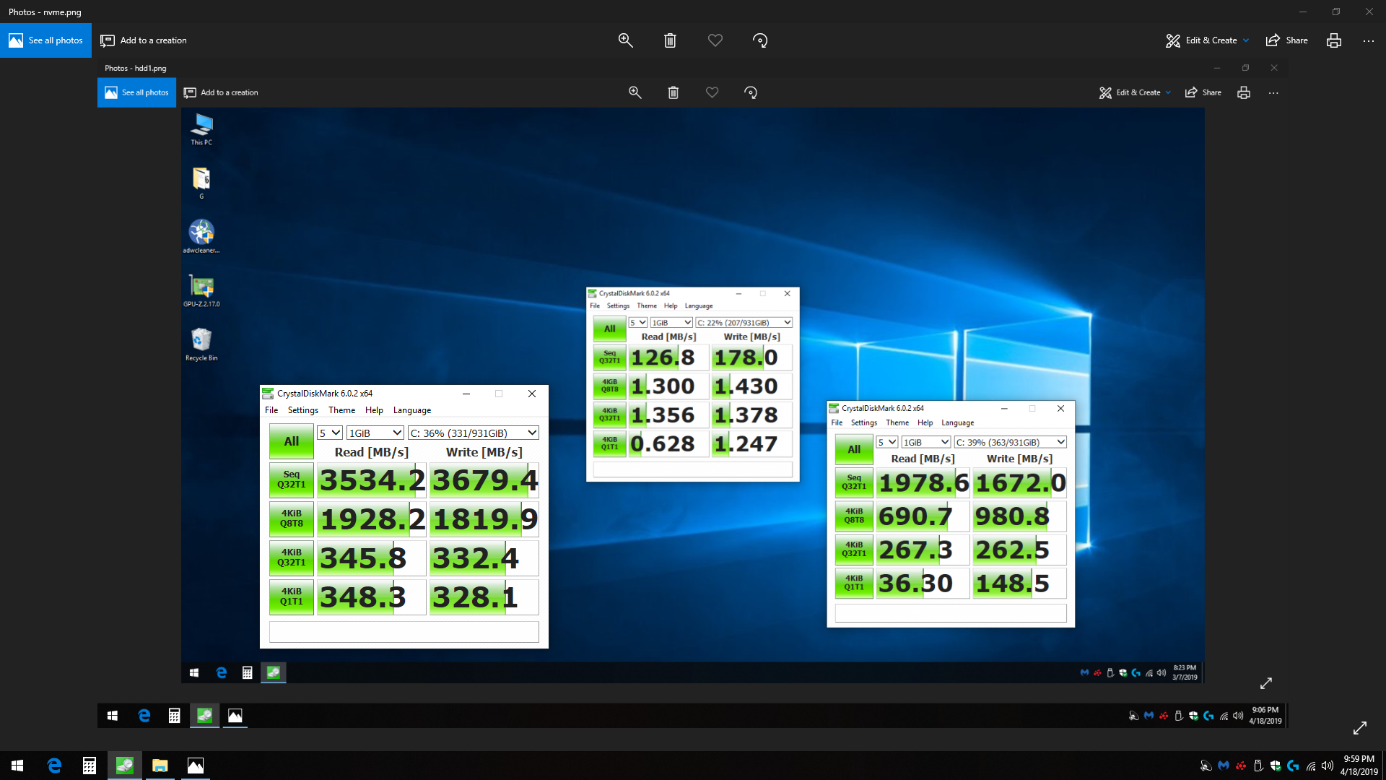Open Calculator from the bottom taskbar
1386x780 pixels.
click(x=89, y=766)
